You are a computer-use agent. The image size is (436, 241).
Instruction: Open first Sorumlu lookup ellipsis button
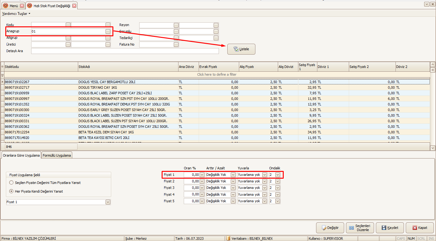[x=176, y=31]
